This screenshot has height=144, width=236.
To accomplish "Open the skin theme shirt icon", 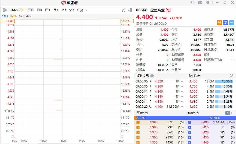I will coord(208,3).
